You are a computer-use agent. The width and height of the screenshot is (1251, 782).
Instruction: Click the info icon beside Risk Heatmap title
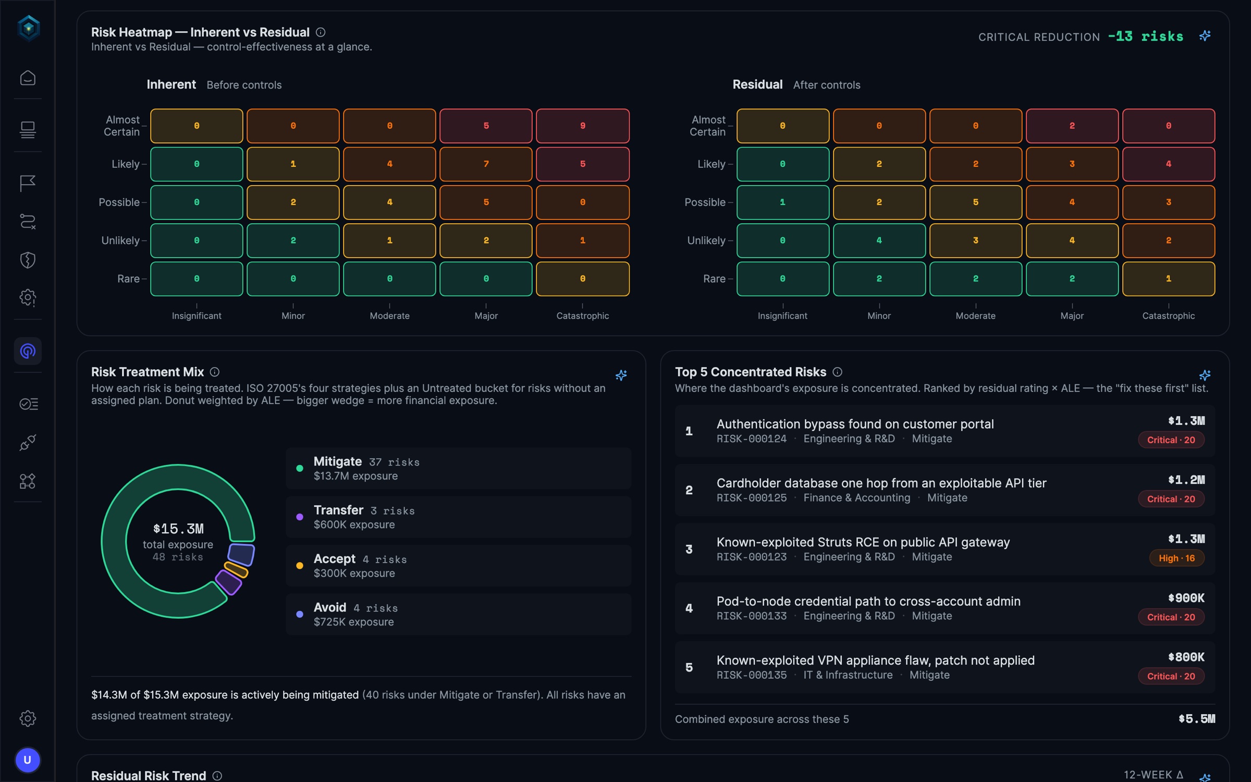(x=321, y=32)
